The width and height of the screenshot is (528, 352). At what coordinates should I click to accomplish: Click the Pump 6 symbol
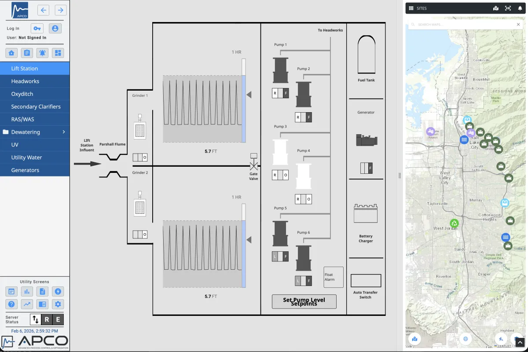(x=303, y=258)
